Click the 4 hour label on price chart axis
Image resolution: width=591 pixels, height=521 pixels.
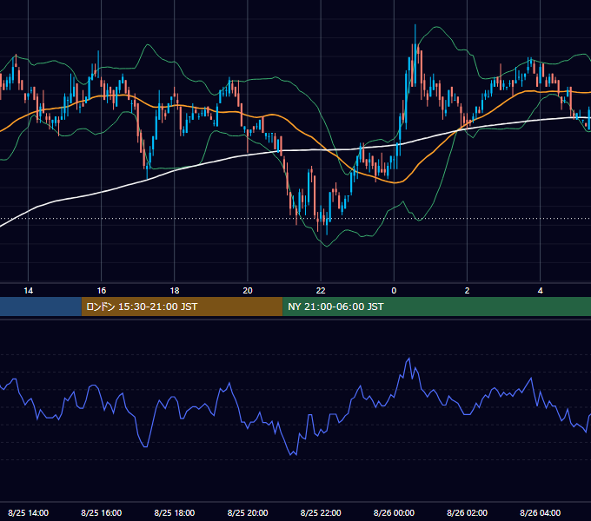point(540,291)
